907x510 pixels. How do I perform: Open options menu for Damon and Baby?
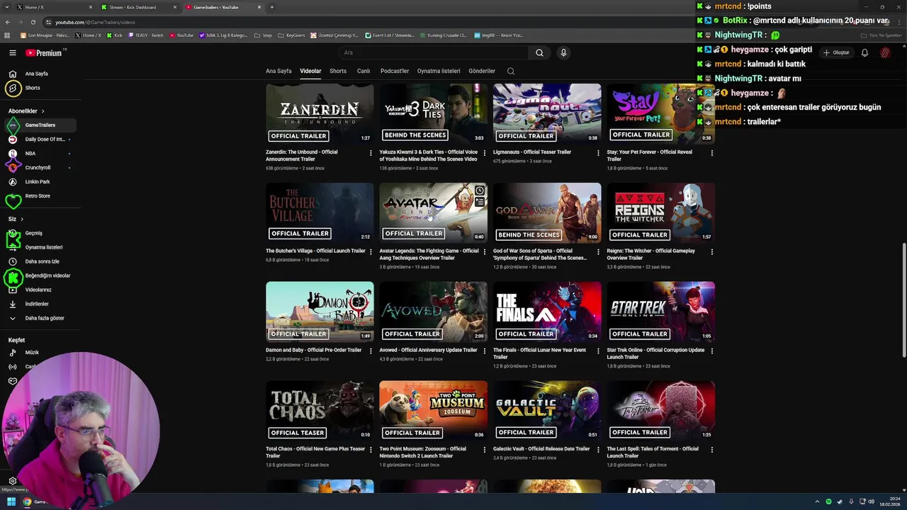click(371, 350)
